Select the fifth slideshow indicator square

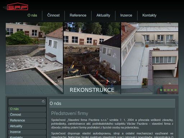(175, 90)
